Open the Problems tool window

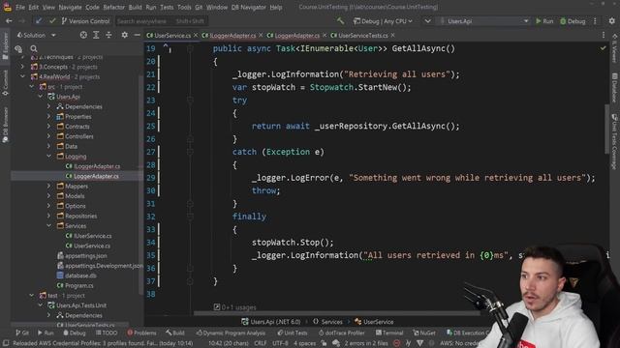pos(141,333)
